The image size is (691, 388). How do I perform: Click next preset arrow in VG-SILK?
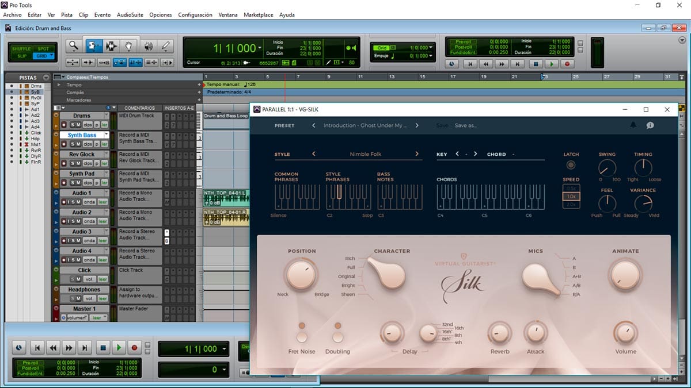coord(417,125)
